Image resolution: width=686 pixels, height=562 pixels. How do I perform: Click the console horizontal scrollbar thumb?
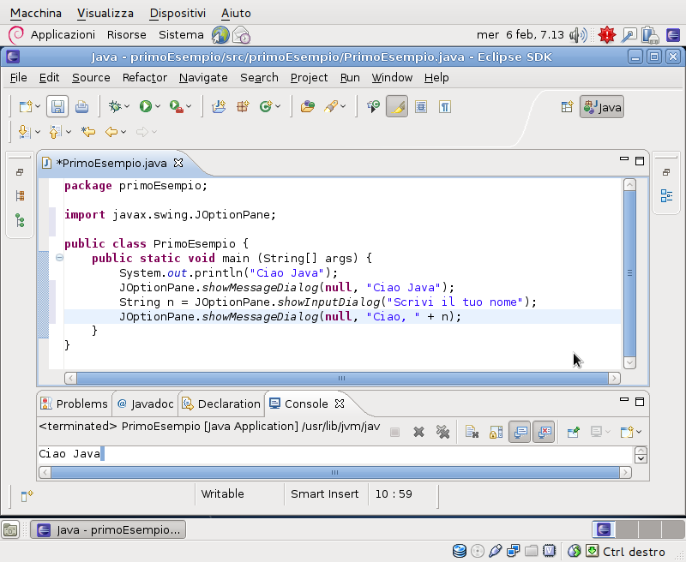click(x=335, y=472)
